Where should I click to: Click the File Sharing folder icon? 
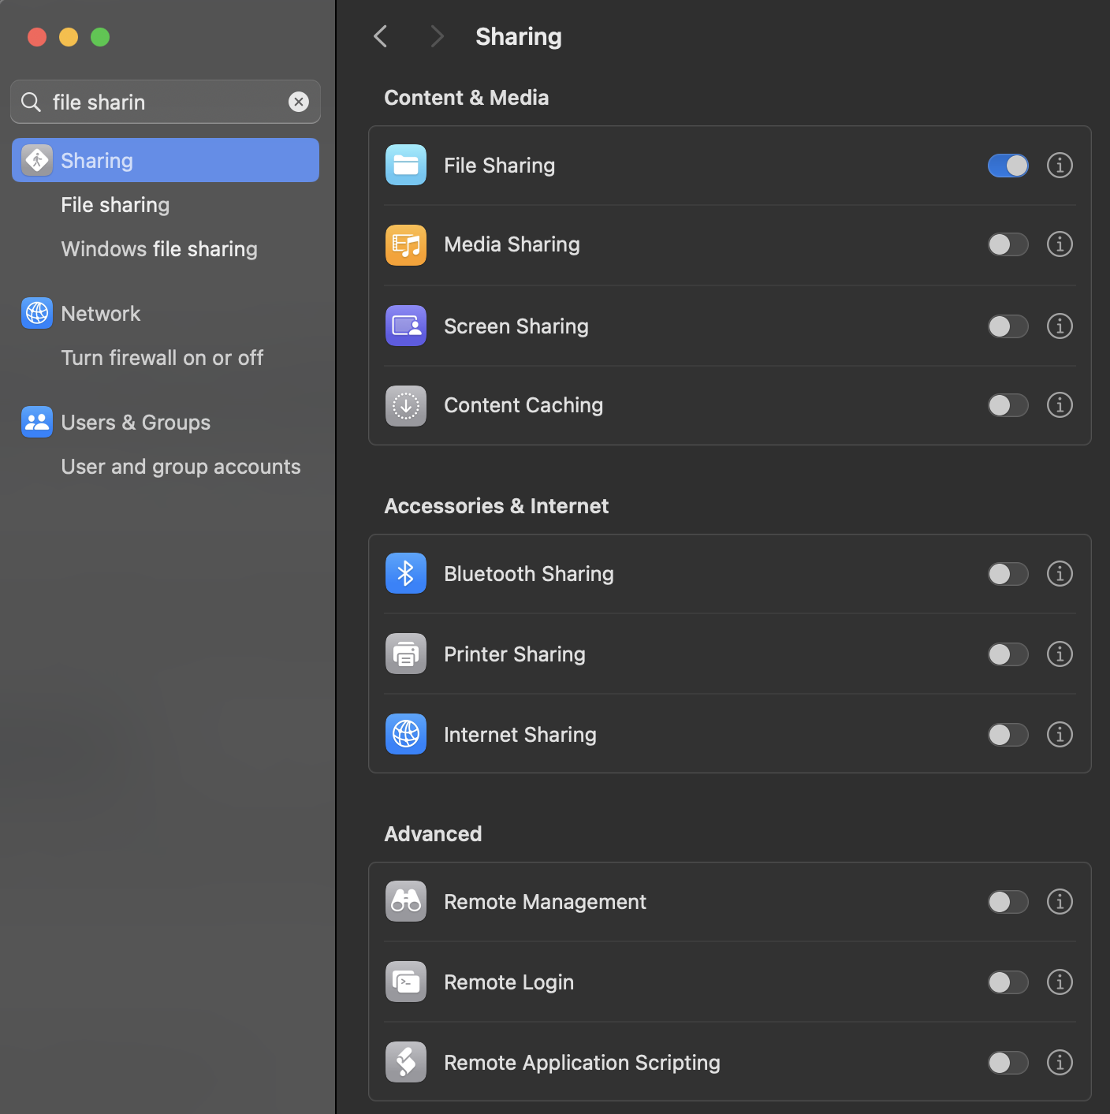pos(405,165)
